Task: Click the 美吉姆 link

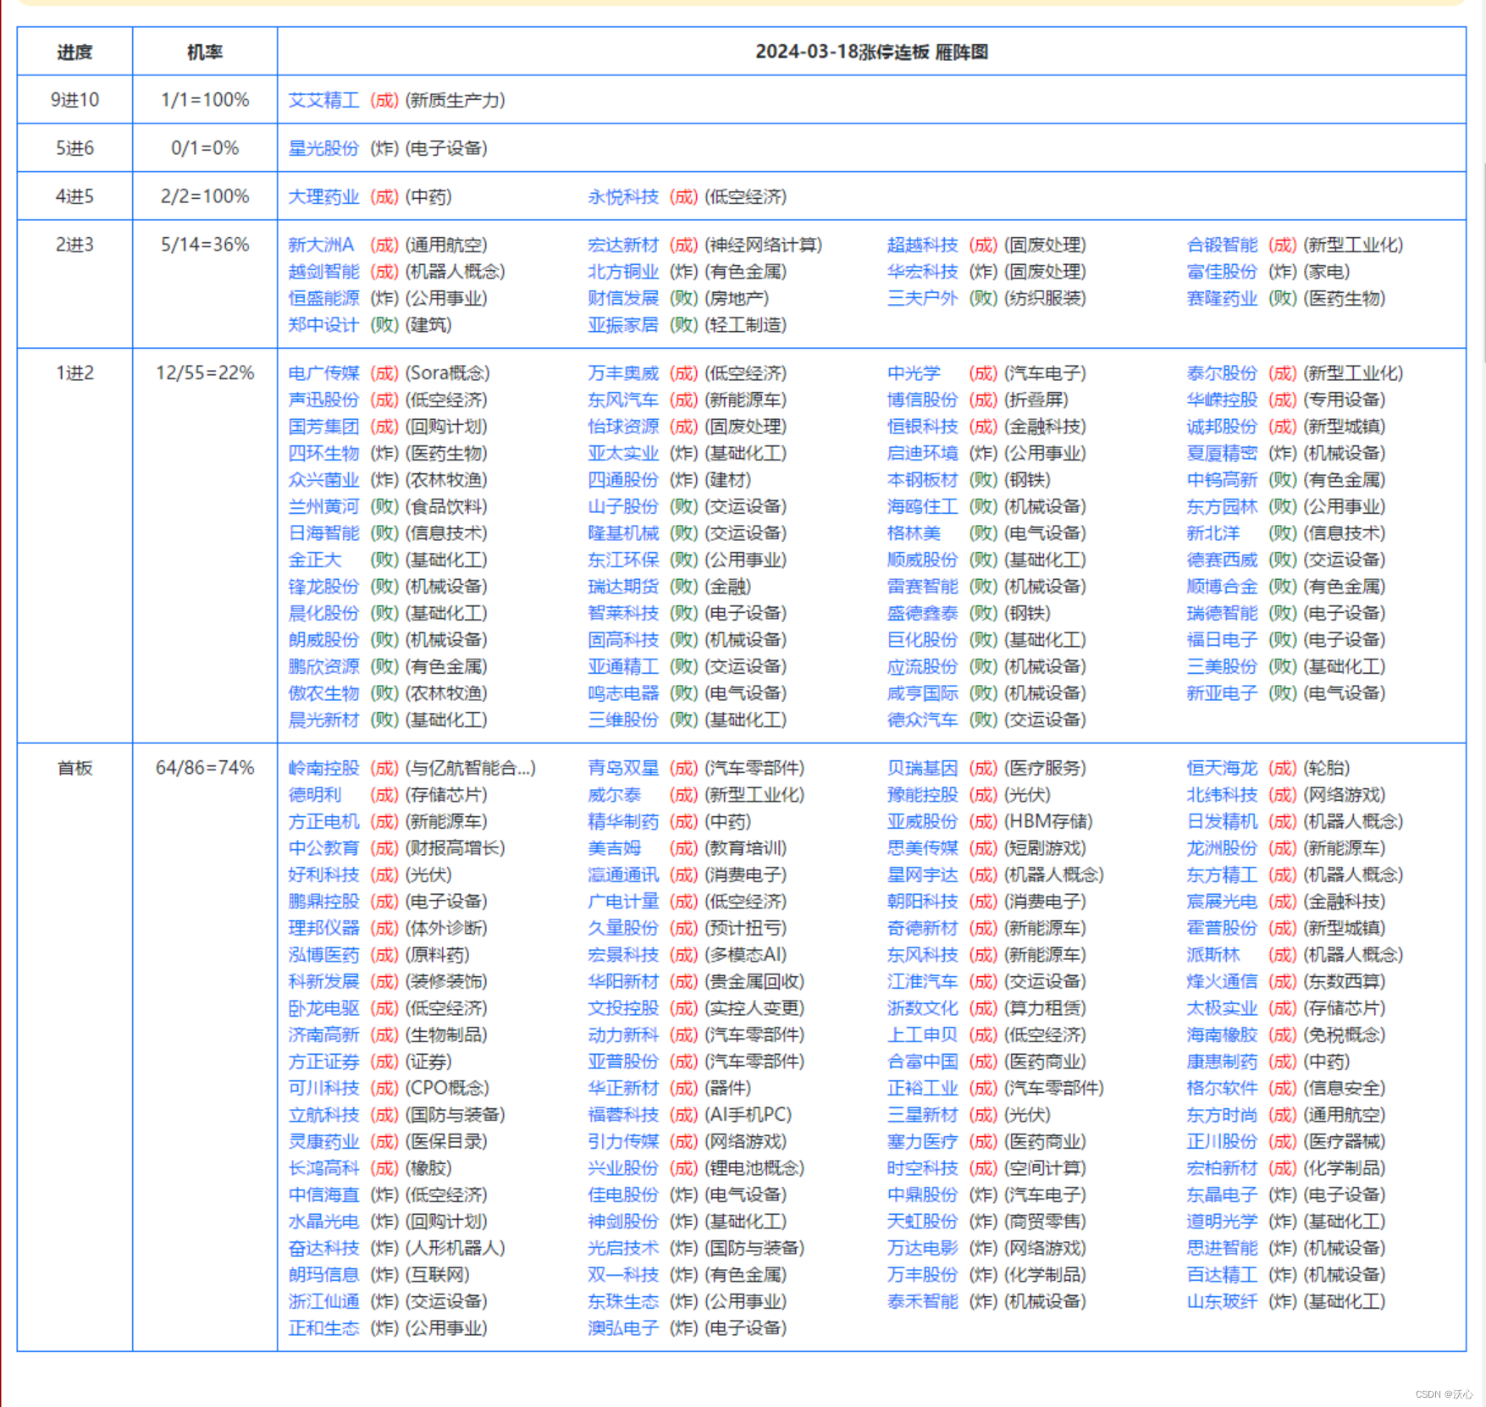Action: 615,848
